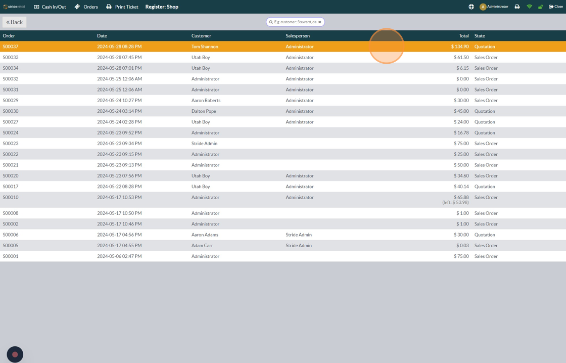Select order S00008
Viewport: 566px width, 363px height.
click(x=283, y=213)
